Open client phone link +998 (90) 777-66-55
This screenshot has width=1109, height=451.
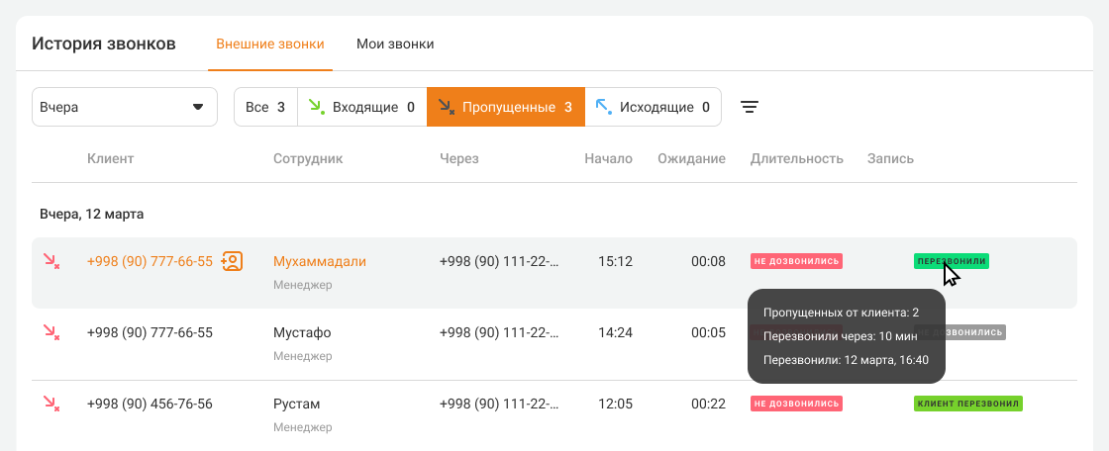(x=150, y=261)
